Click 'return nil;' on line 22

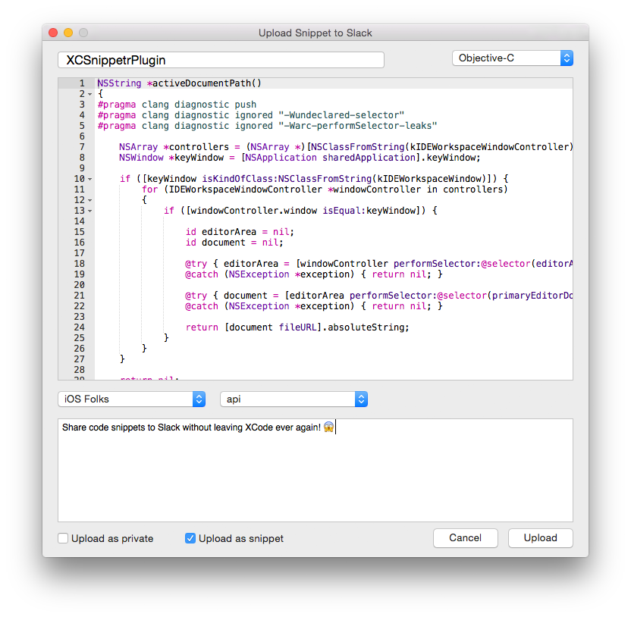pos(401,306)
